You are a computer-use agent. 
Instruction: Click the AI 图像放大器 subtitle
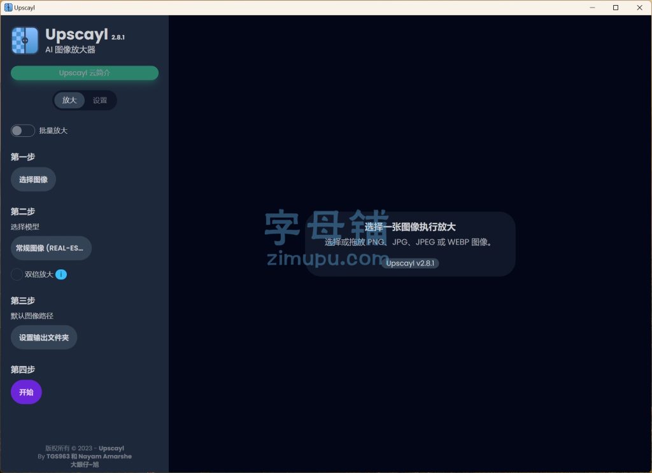(70, 50)
